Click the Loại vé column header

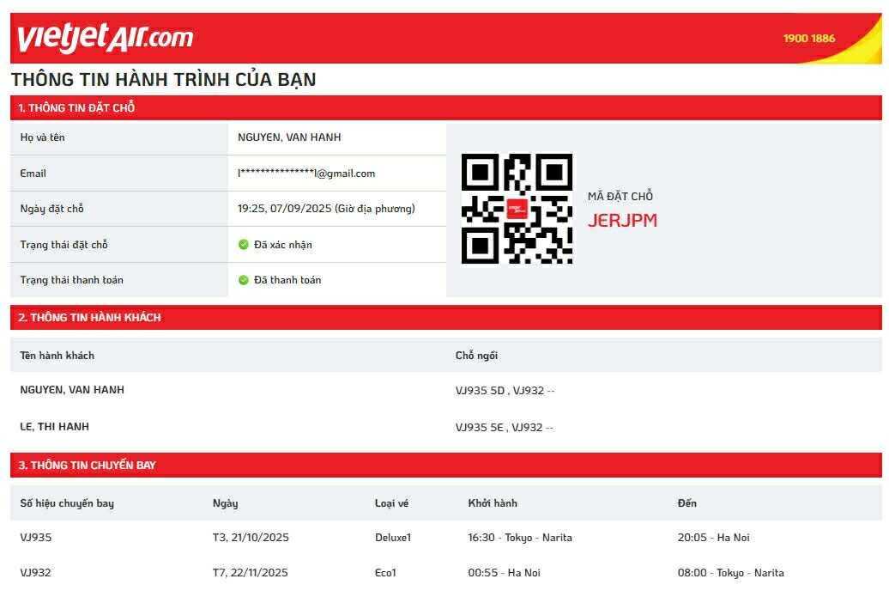pos(391,503)
